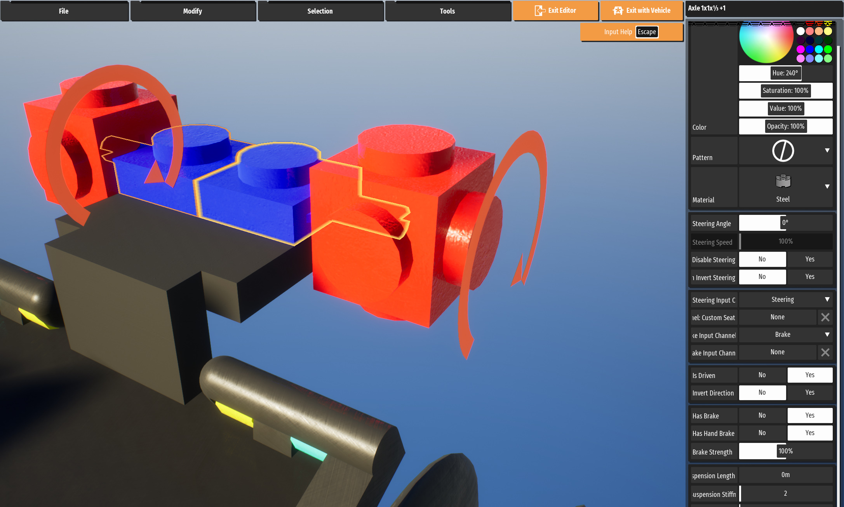Click the Steel material brick icon

783,181
